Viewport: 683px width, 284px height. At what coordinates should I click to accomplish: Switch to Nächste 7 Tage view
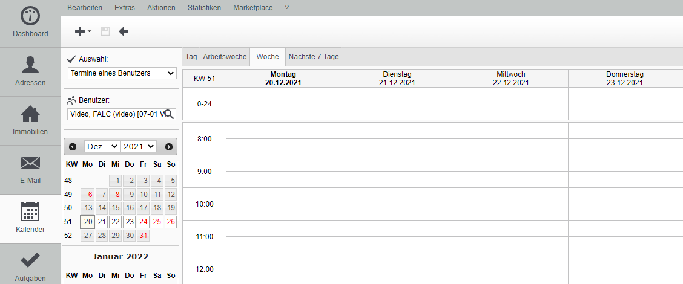pyautogui.click(x=314, y=57)
